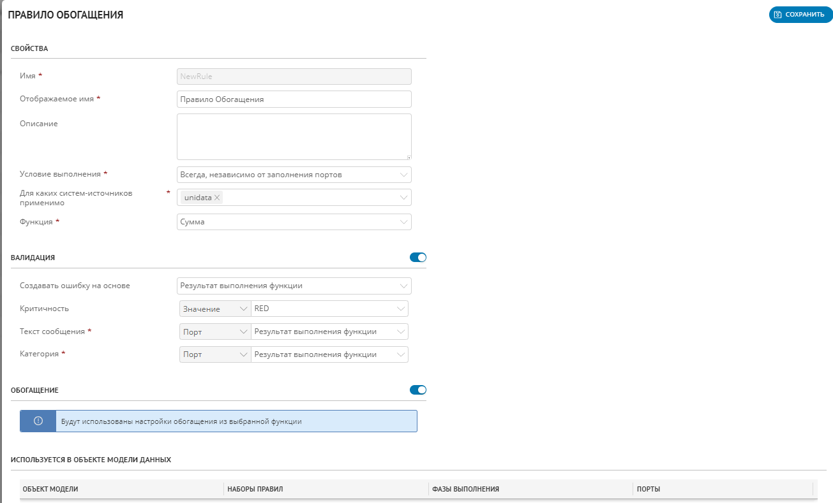Click the save icon in Сохранить button

tap(777, 15)
